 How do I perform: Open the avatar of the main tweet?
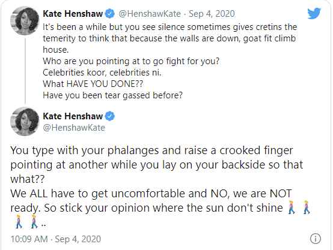tap(25, 122)
